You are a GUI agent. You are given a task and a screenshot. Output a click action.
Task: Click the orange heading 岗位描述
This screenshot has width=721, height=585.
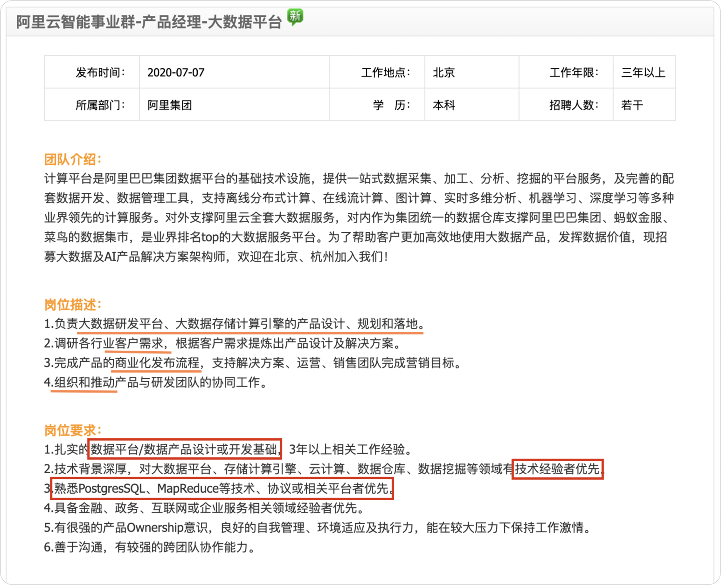(73, 305)
